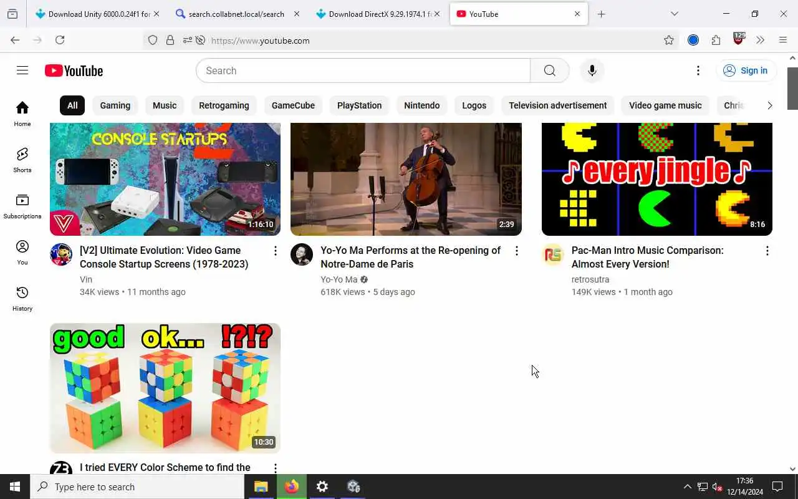The width and height of the screenshot is (798, 499).
Task: Select the Retrogaming filter chip
Action: coord(224,105)
